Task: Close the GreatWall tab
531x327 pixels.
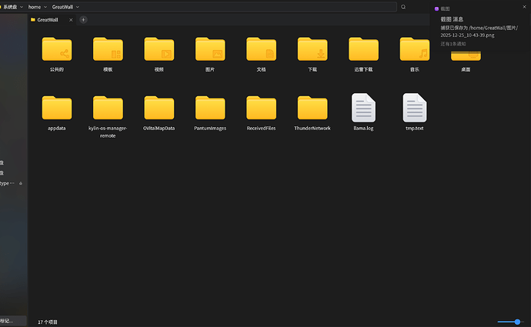Action: pyautogui.click(x=71, y=20)
